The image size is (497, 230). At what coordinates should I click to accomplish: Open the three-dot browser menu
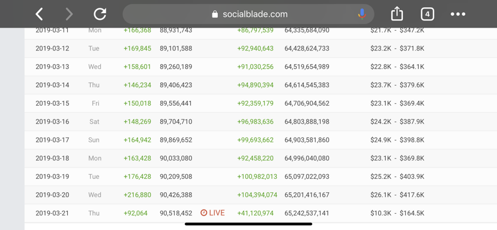458,14
